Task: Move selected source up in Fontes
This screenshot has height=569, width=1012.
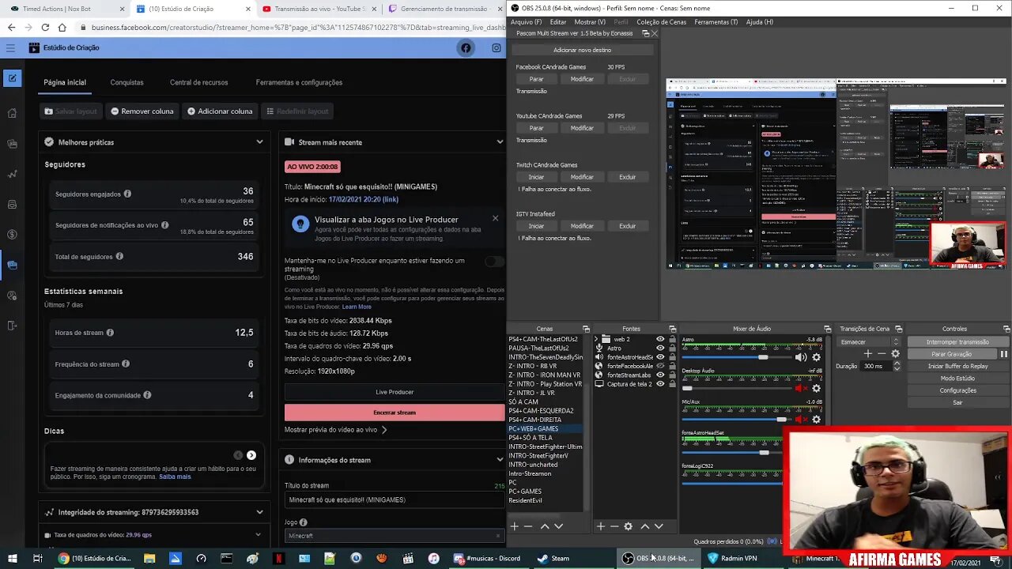Action: pos(645,526)
